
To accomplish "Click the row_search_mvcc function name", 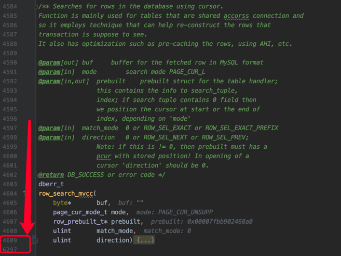I will (x=66, y=194).
